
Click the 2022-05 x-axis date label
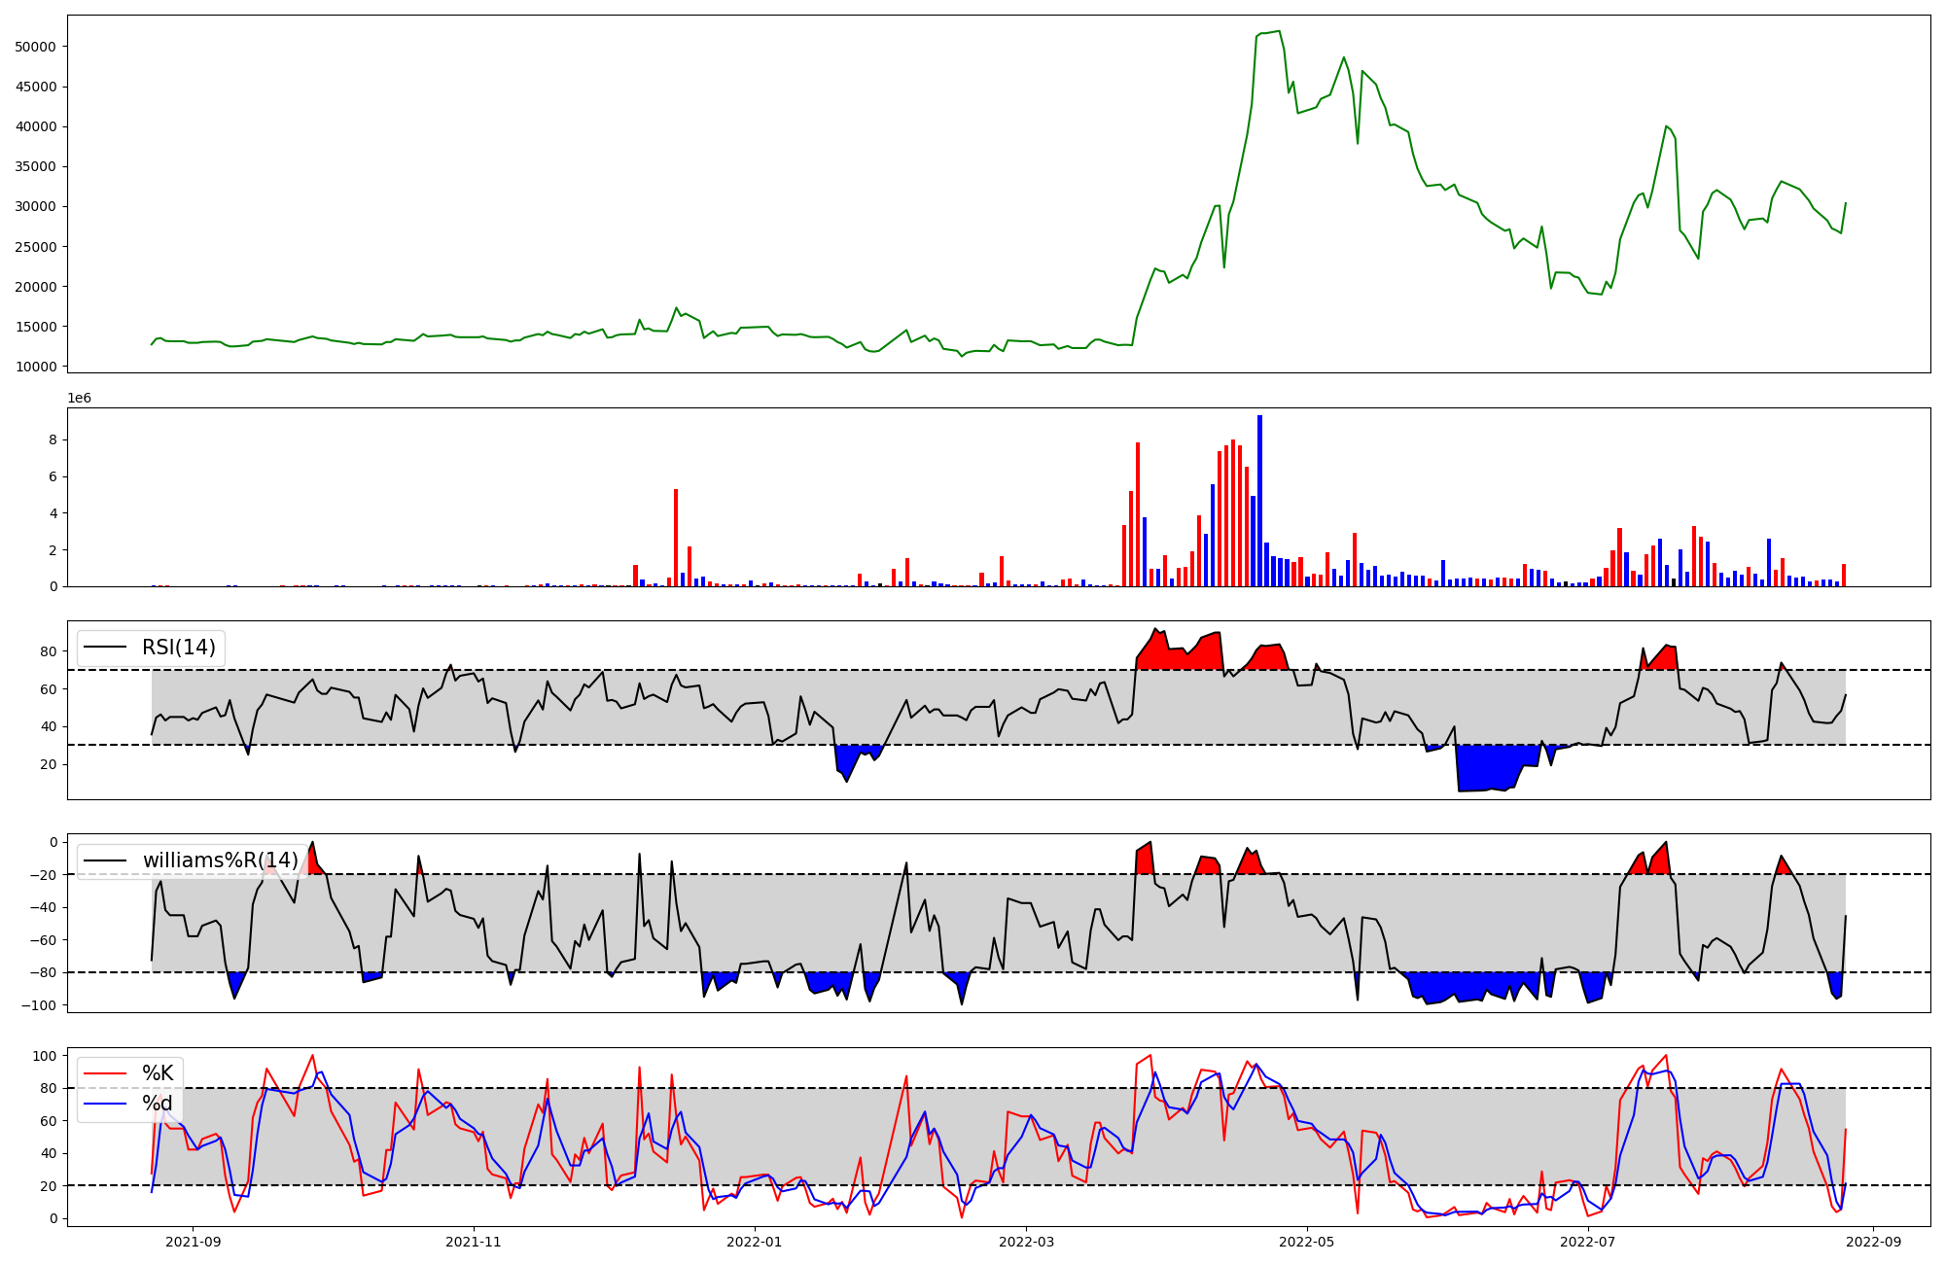click(1306, 1242)
